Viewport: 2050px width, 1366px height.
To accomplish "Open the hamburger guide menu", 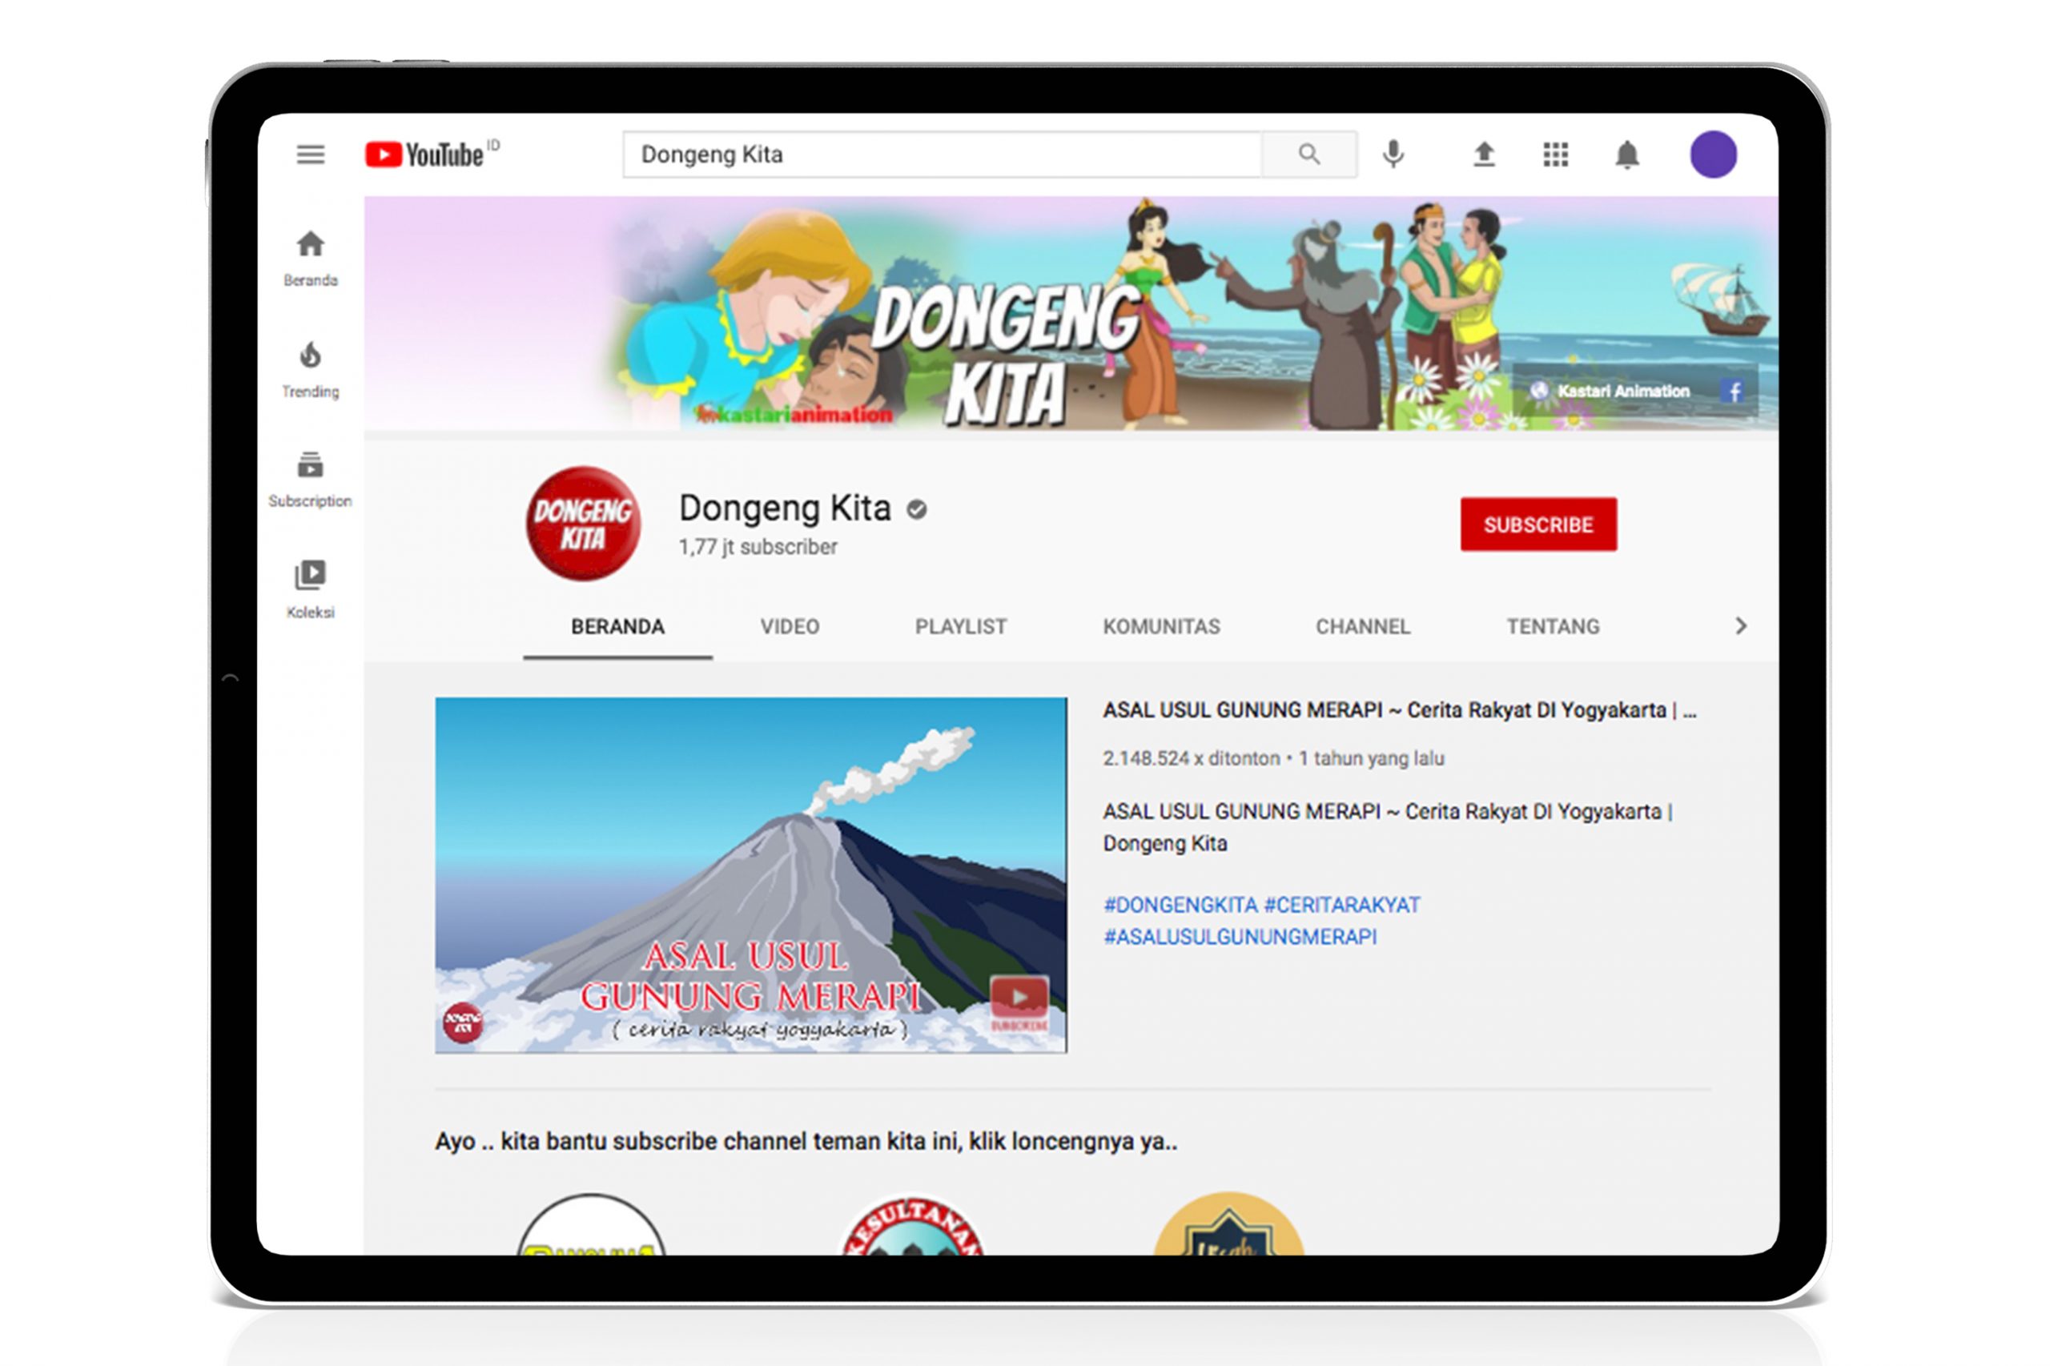I will [x=310, y=155].
